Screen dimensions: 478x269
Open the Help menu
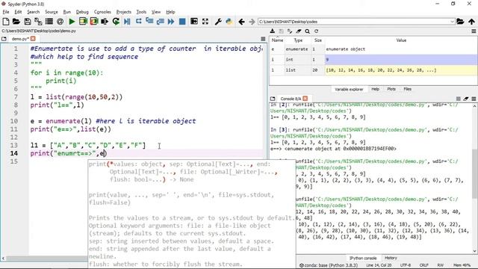pyautogui.click(x=170, y=12)
